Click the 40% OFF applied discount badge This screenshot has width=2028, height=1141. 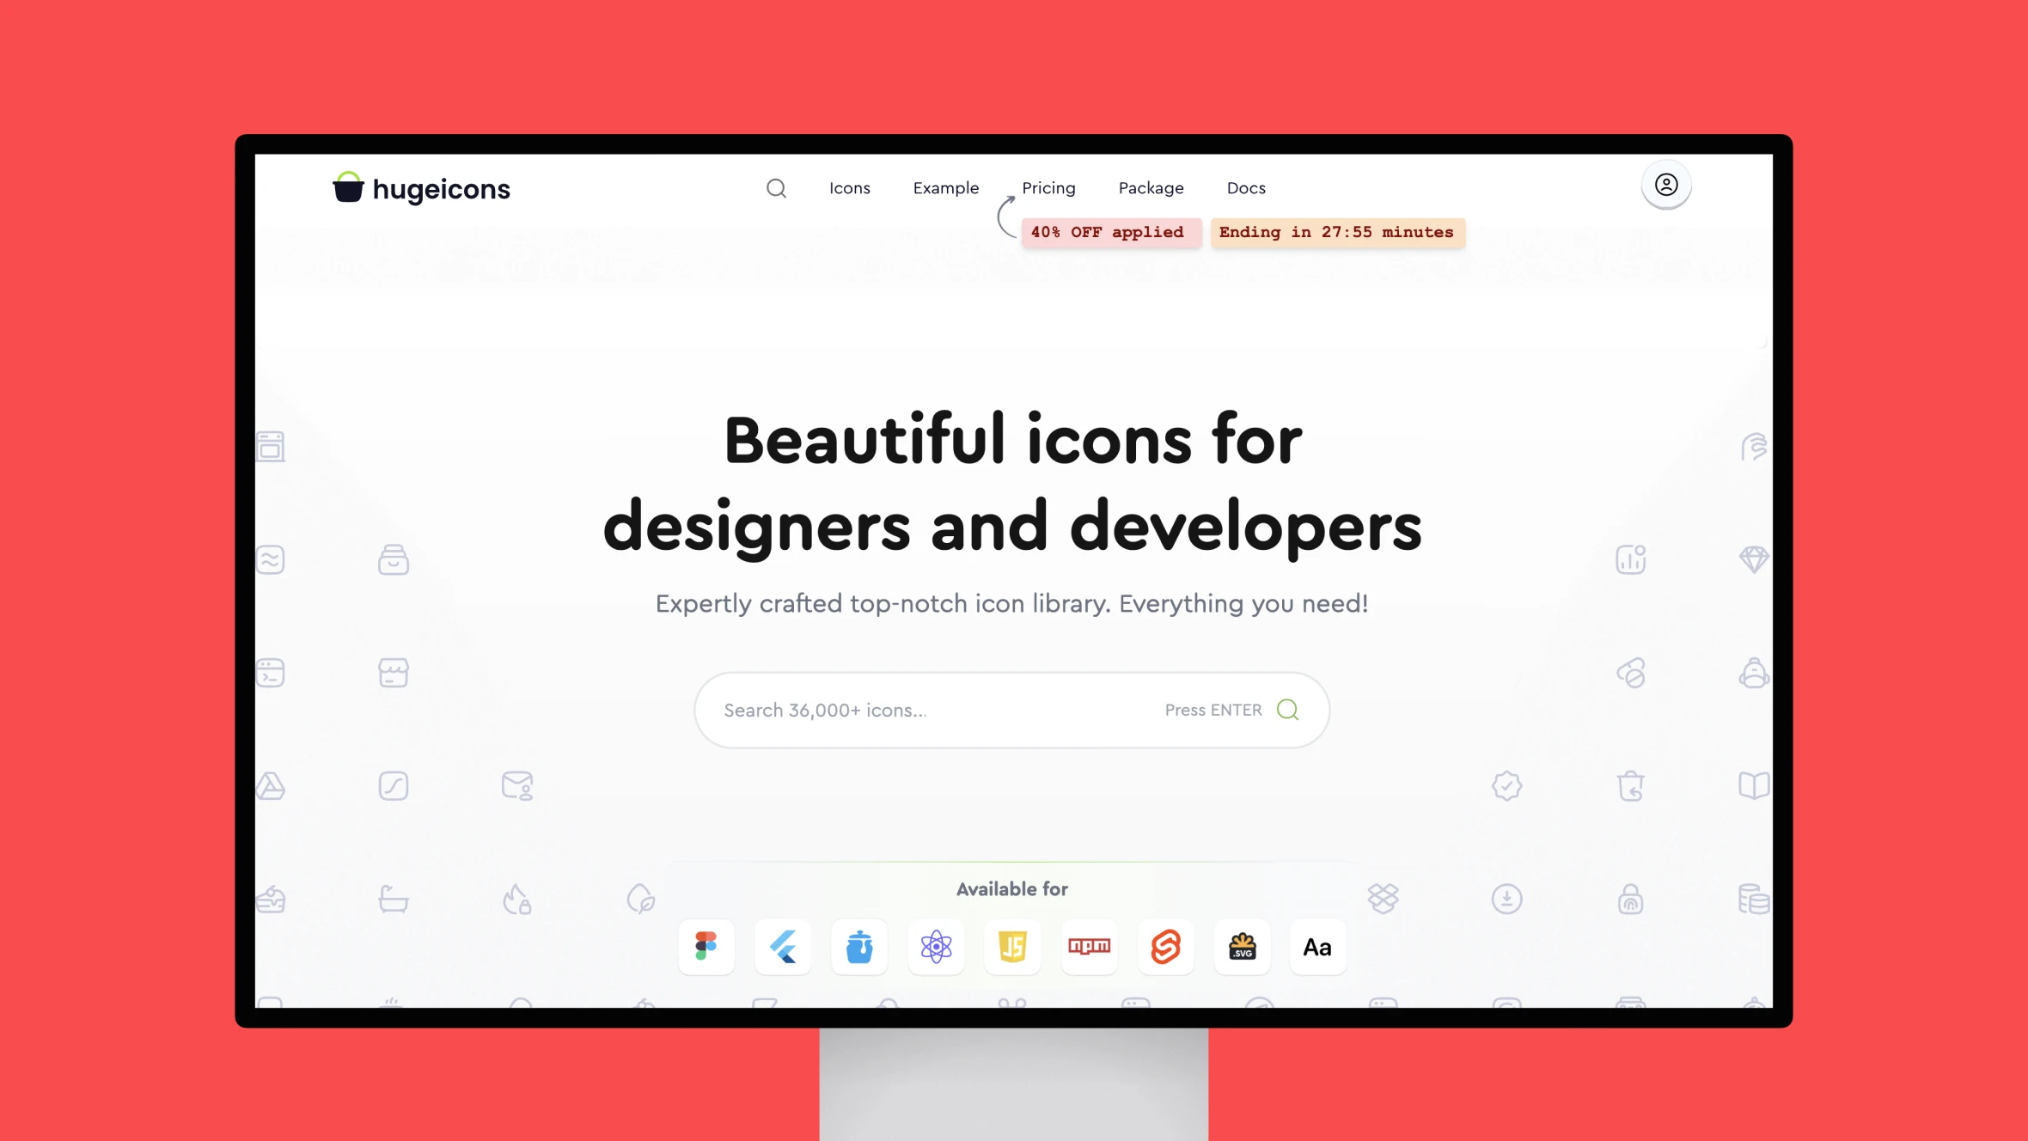click(1108, 231)
